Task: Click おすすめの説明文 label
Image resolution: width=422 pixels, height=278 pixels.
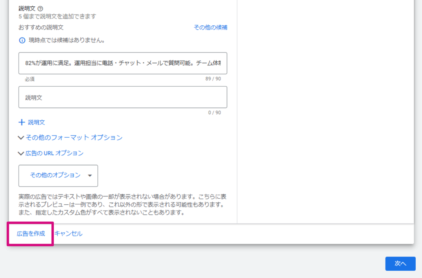Action: click(x=41, y=28)
